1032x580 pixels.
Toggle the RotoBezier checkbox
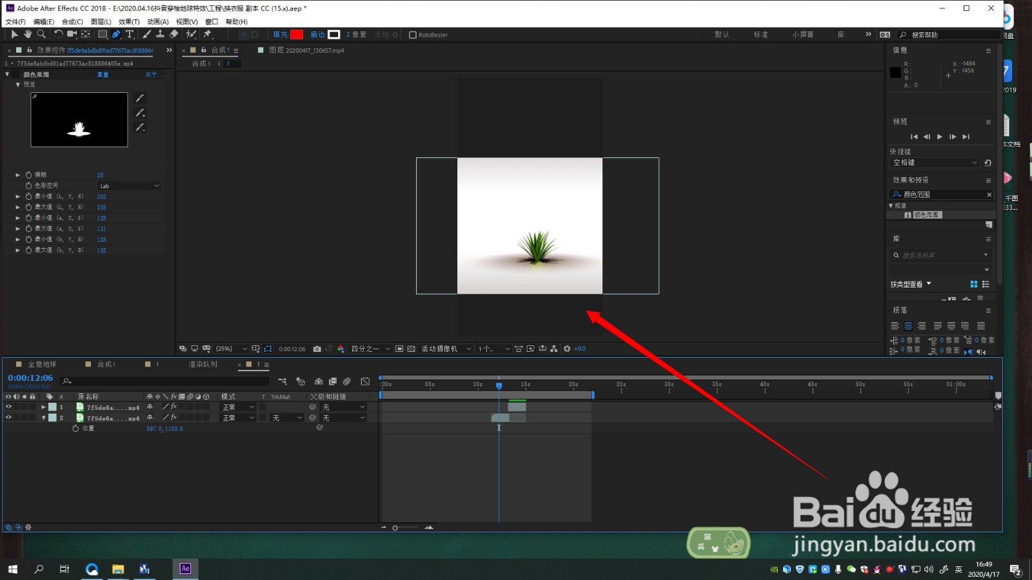pos(413,35)
